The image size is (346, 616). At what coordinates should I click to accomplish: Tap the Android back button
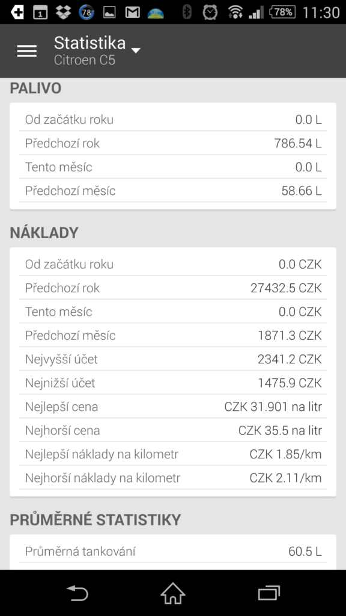pos(77,593)
